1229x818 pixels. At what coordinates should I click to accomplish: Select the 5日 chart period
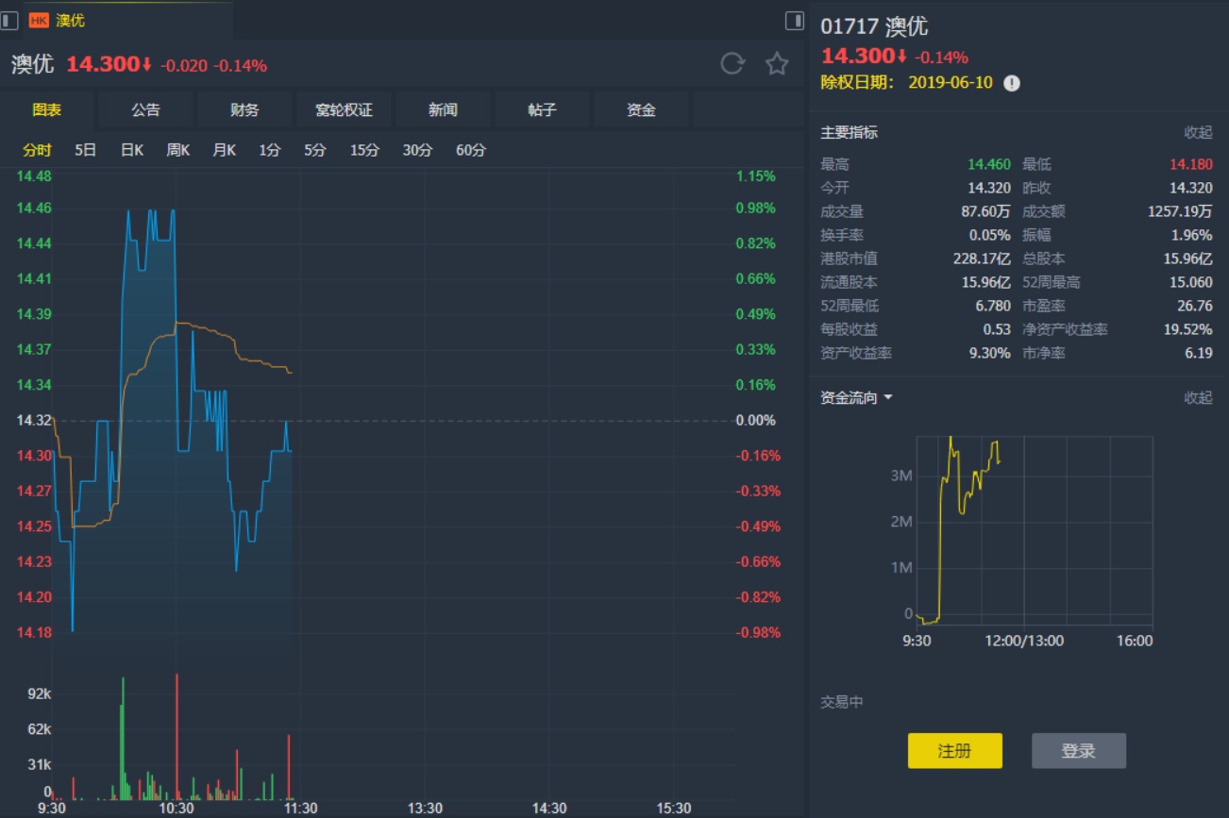pos(86,150)
